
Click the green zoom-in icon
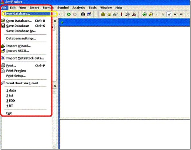145,14
